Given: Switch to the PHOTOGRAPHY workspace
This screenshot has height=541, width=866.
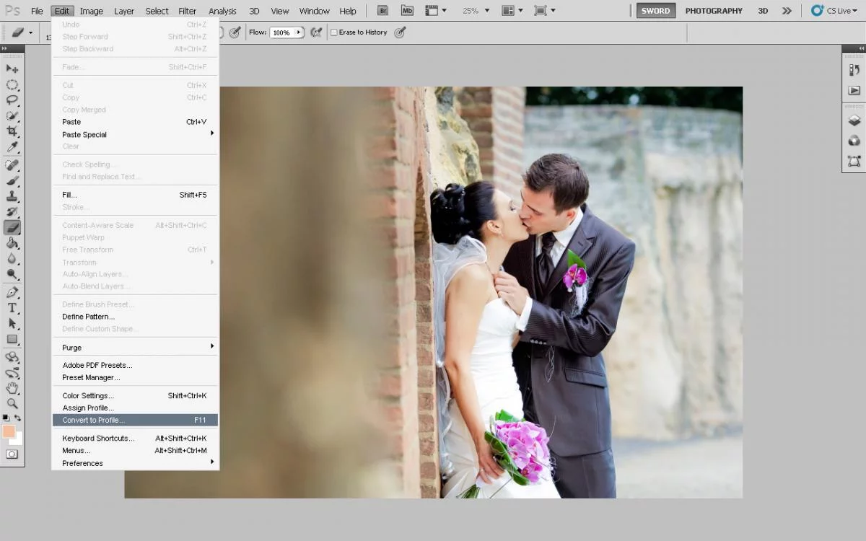Looking at the screenshot, I should click(714, 11).
